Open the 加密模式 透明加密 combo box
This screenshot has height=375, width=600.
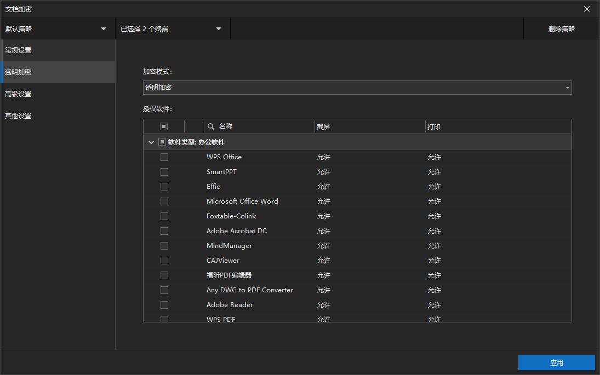[357, 88]
